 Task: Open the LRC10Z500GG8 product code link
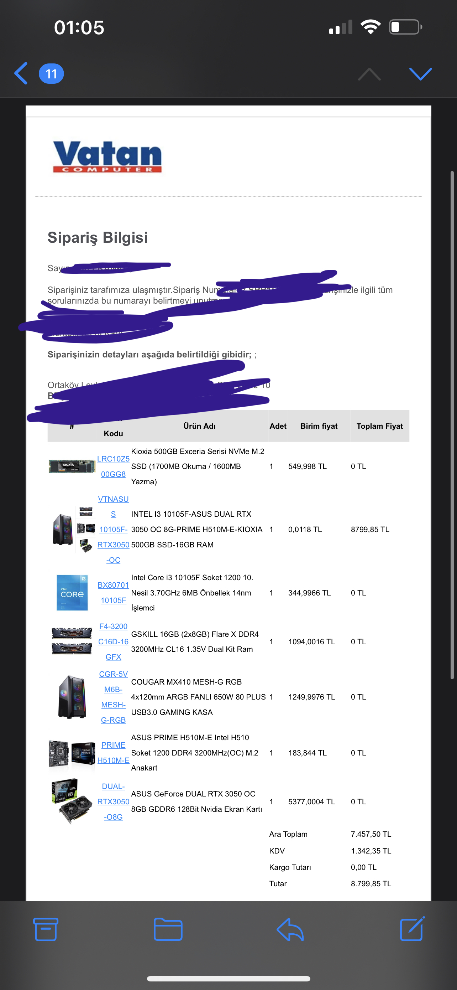coord(113,466)
